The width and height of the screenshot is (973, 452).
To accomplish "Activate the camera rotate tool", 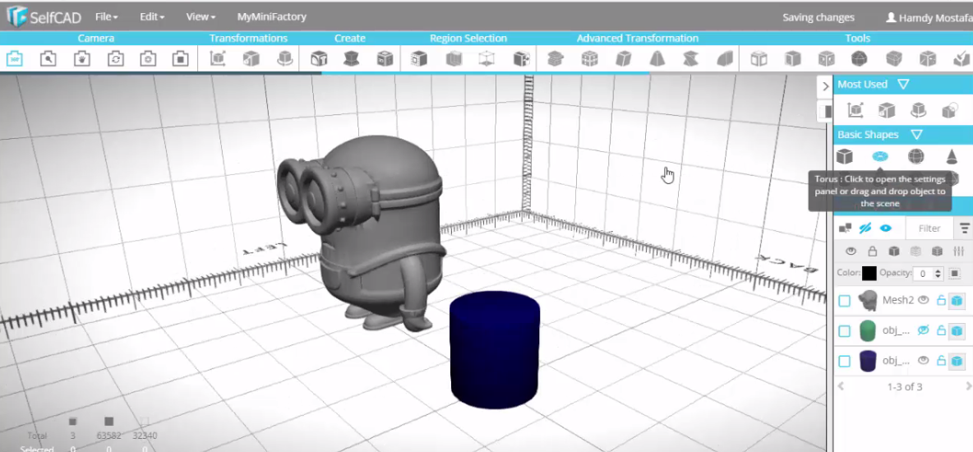I will pyautogui.click(x=115, y=59).
